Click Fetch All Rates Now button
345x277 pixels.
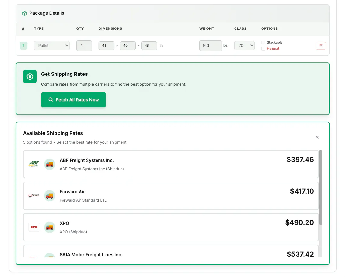(x=73, y=100)
